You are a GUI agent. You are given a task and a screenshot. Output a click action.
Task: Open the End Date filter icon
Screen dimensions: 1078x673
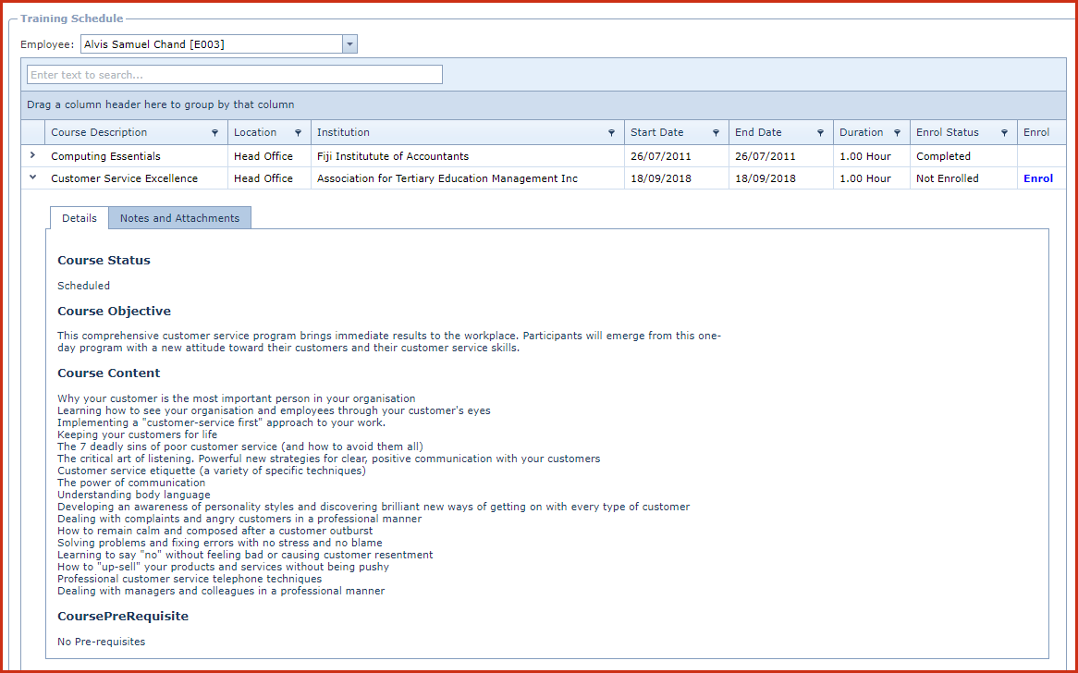coord(820,133)
